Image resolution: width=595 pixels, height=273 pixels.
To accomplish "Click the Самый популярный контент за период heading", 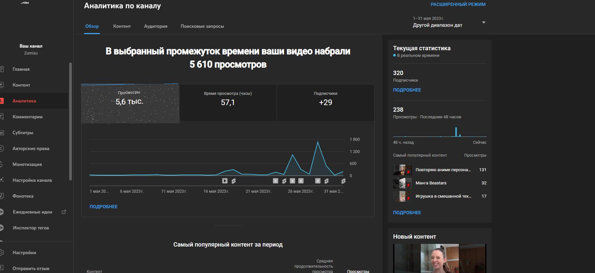I will tap(228, 245).
